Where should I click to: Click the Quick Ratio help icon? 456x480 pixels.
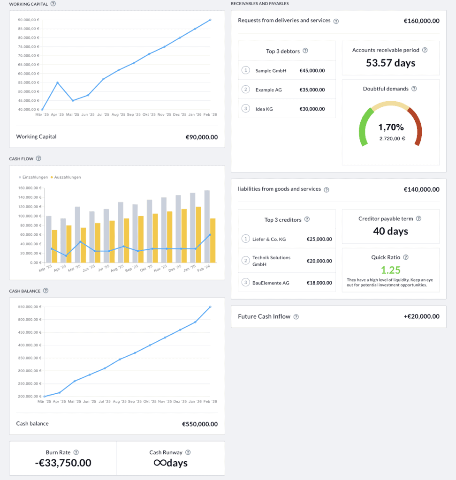(x=406, y=257)
